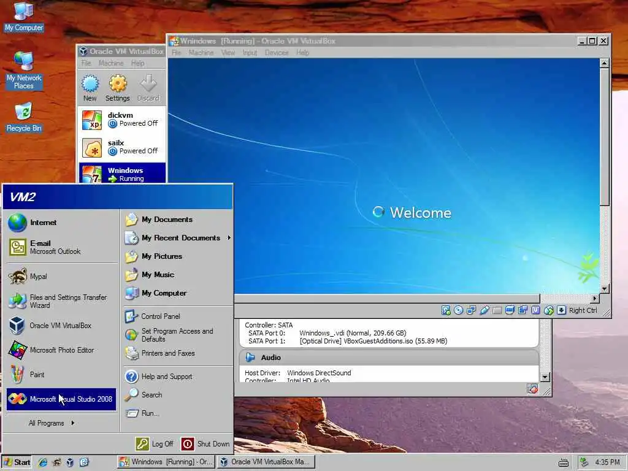Click VirtualBox quick launch taskbar icon

[x=70, y=462]
